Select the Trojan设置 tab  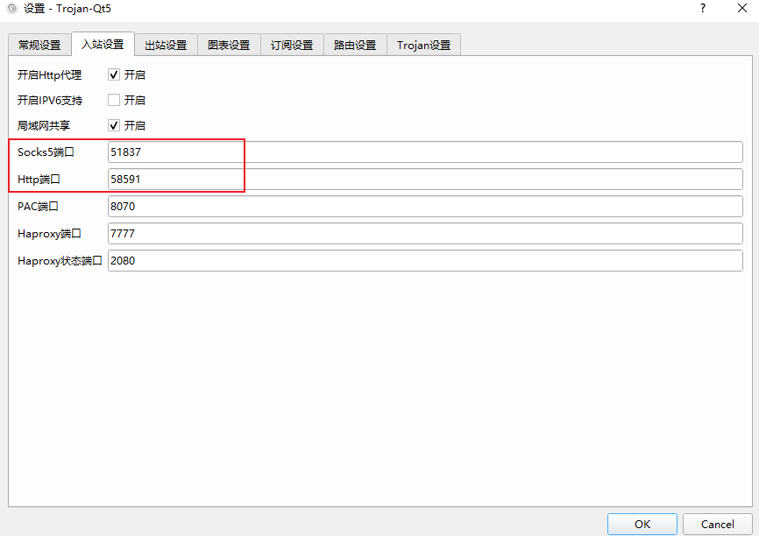click(x=423, y=46)
